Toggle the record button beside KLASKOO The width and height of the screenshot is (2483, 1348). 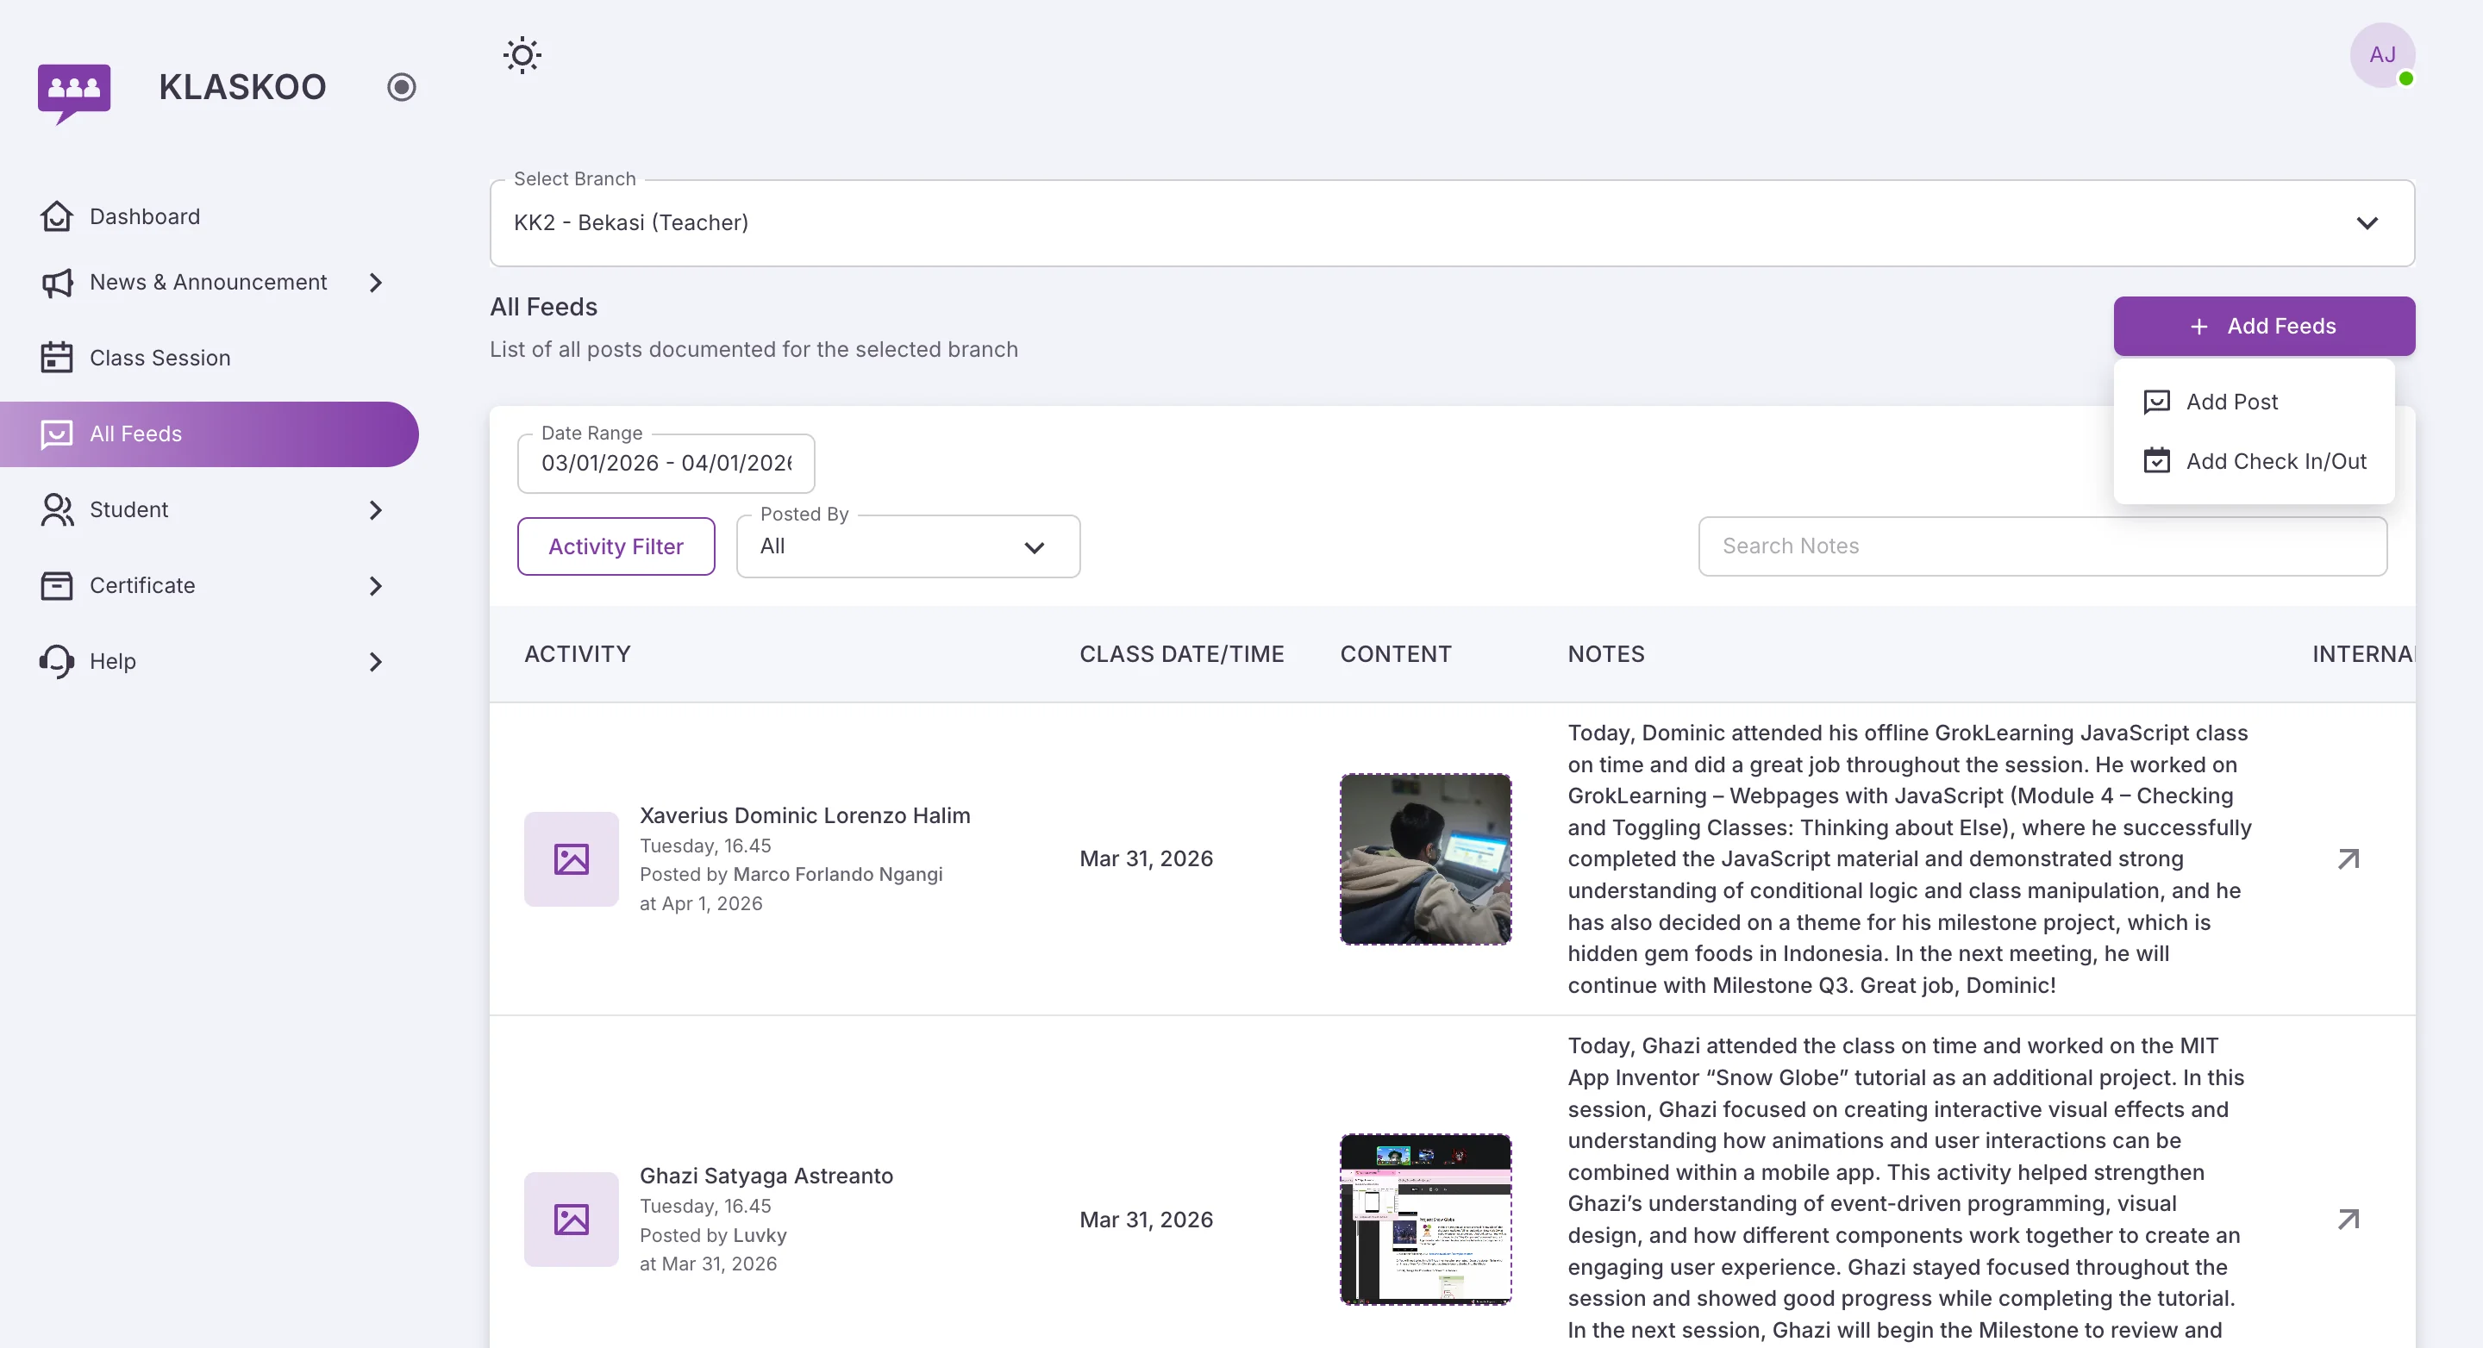402,87
